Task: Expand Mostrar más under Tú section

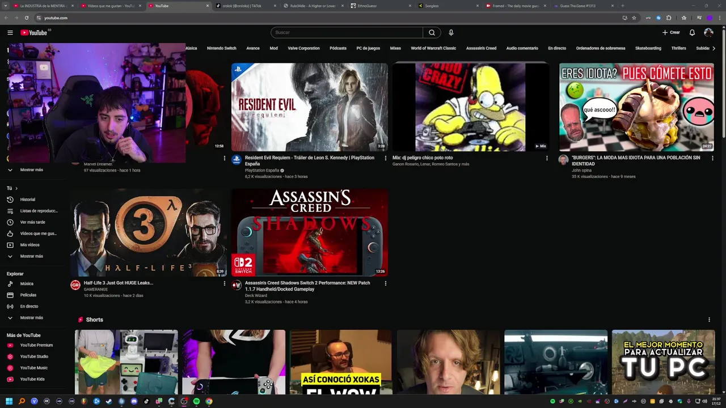Action: [x=32, y=256]
